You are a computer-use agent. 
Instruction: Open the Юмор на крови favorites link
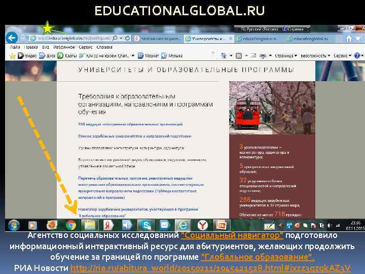tap(104, 56)
